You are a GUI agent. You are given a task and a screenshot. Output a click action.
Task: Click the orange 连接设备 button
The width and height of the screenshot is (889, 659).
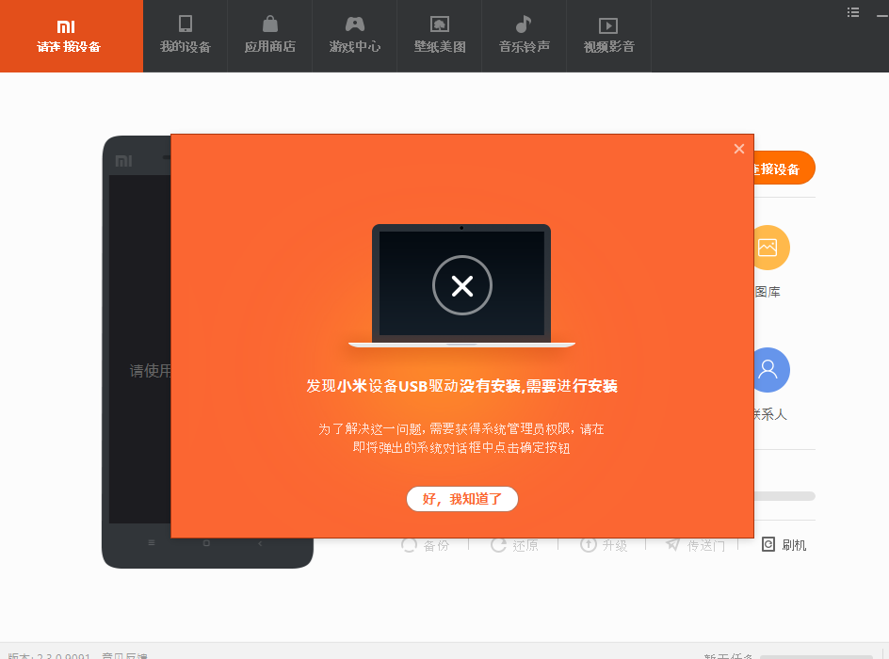(x=784, y=168)
